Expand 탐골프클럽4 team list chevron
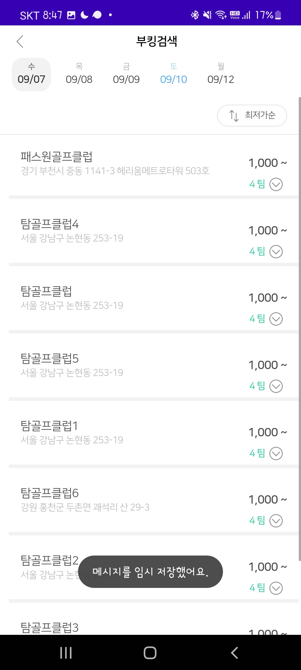This screenshot has height=670, width=301. (x=276, y=252)
